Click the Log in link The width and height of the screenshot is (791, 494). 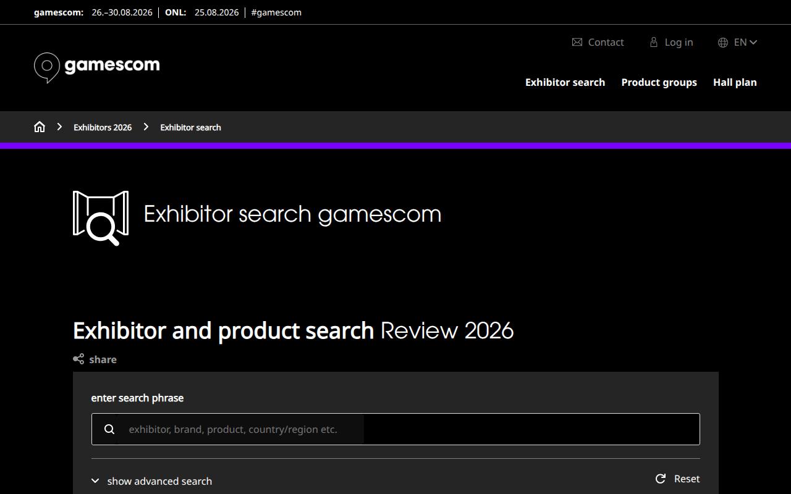click(x=679, y=42)
